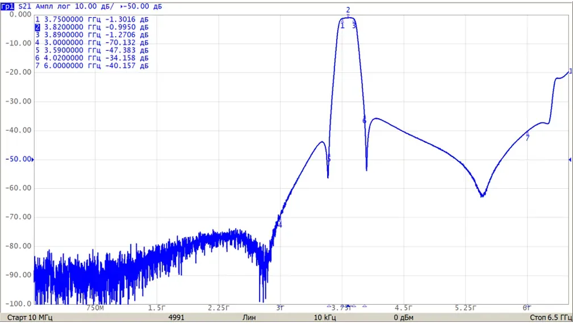Image resolution: width=573 pixels, height=323 pixels.
Task: Click the 4.5Г frequency axis label
Action: pyautogui.click(x=403, y=308)
